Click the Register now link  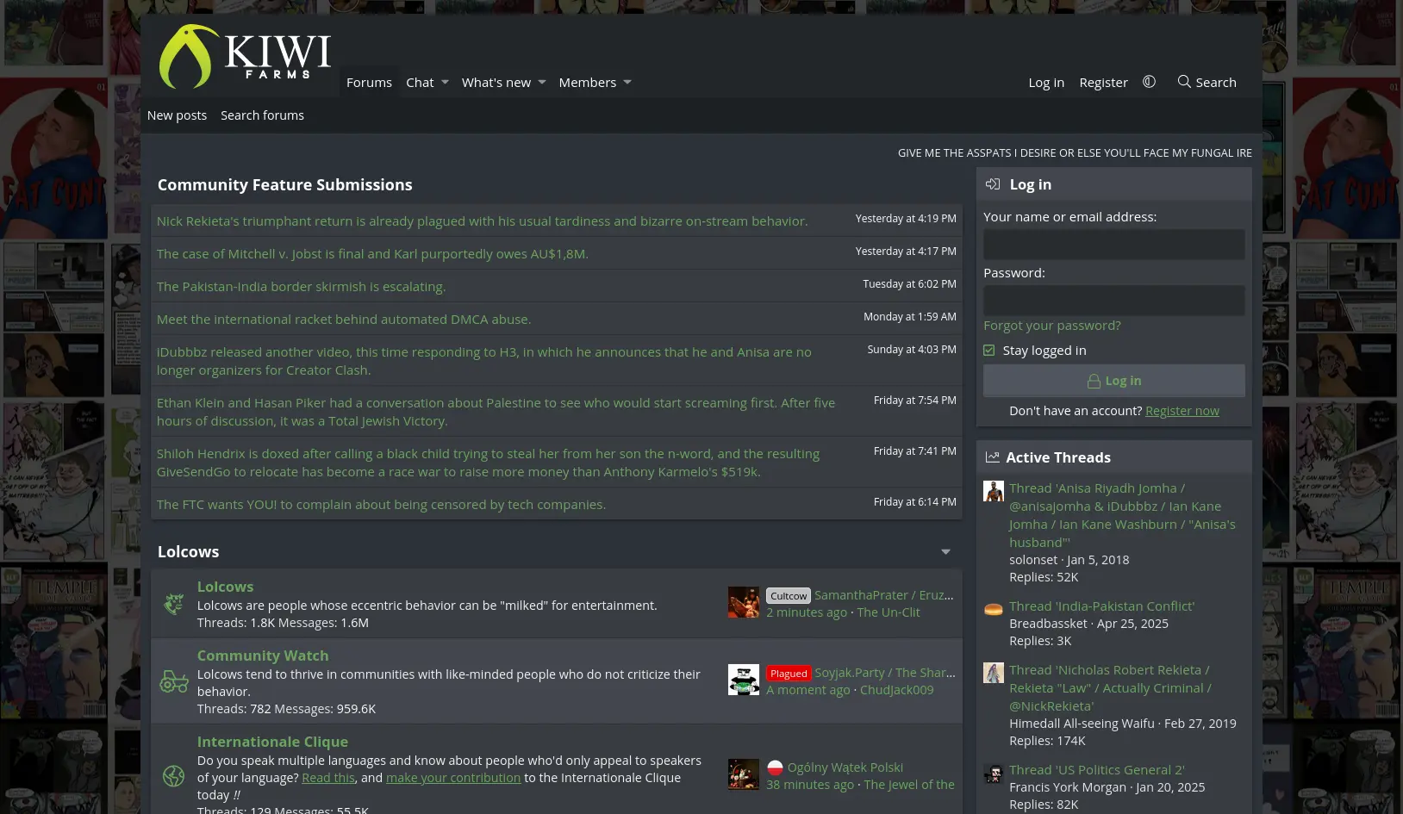(1182, 411)
